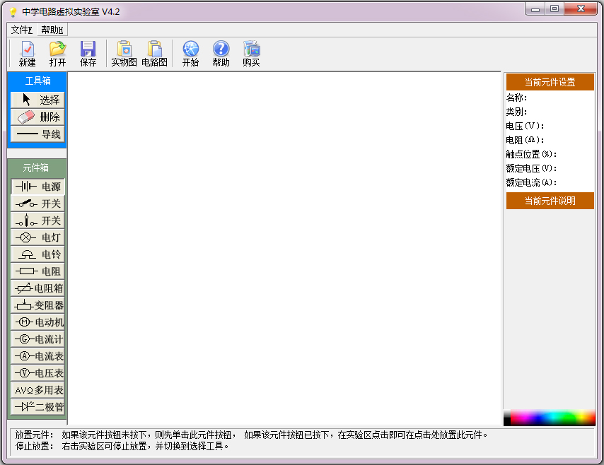The width and height of the screenshot is (604, 465).
Task: Switch to 实物图 view
Action: (x=124, y=54)
